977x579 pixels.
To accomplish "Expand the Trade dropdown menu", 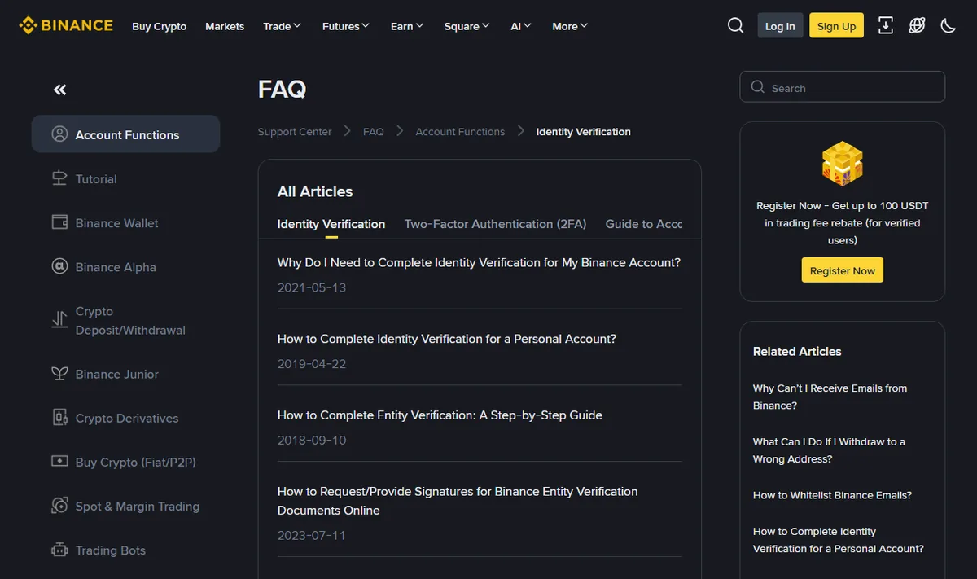I will click(282, 26).
